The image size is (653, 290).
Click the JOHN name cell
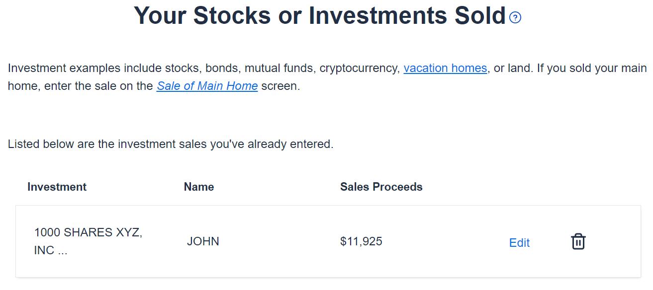click(203, 241)
